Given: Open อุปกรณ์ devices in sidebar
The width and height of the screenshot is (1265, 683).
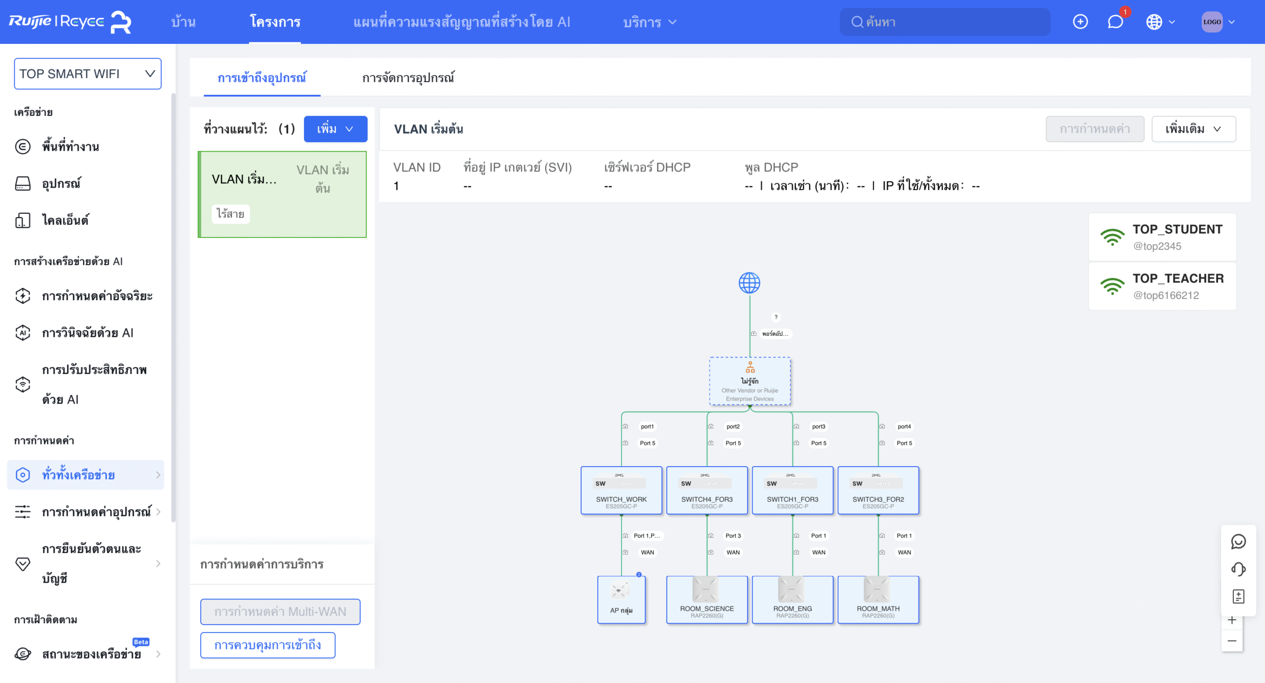Looking at the screenshot, I should point(61,183).
